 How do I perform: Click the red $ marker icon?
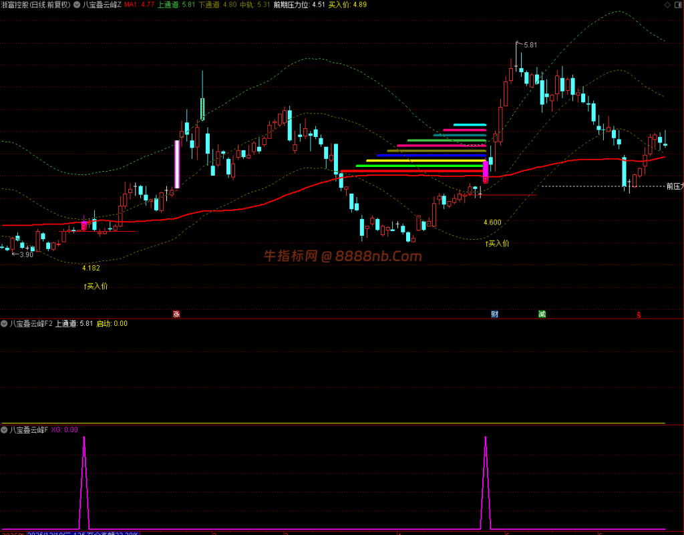[x=639, y=315]
